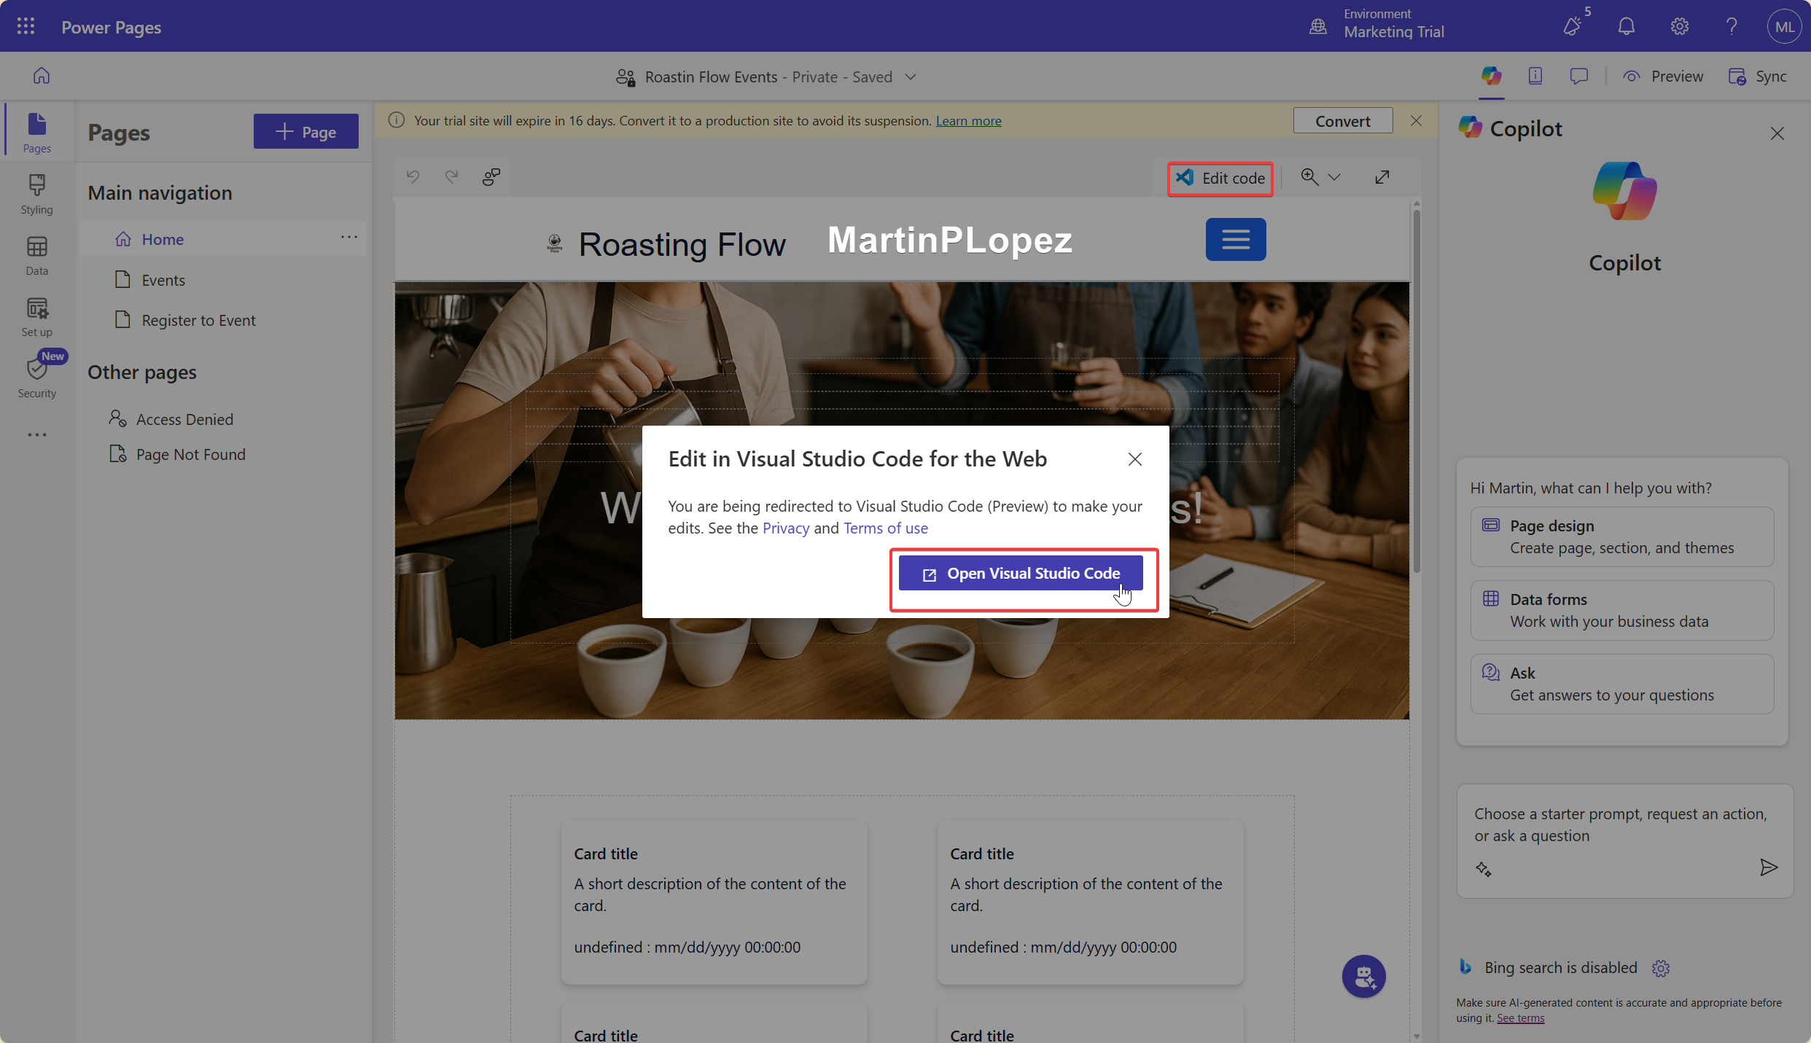
Task: Undo the last change on the canvas
Action: (x=412, y=176)
